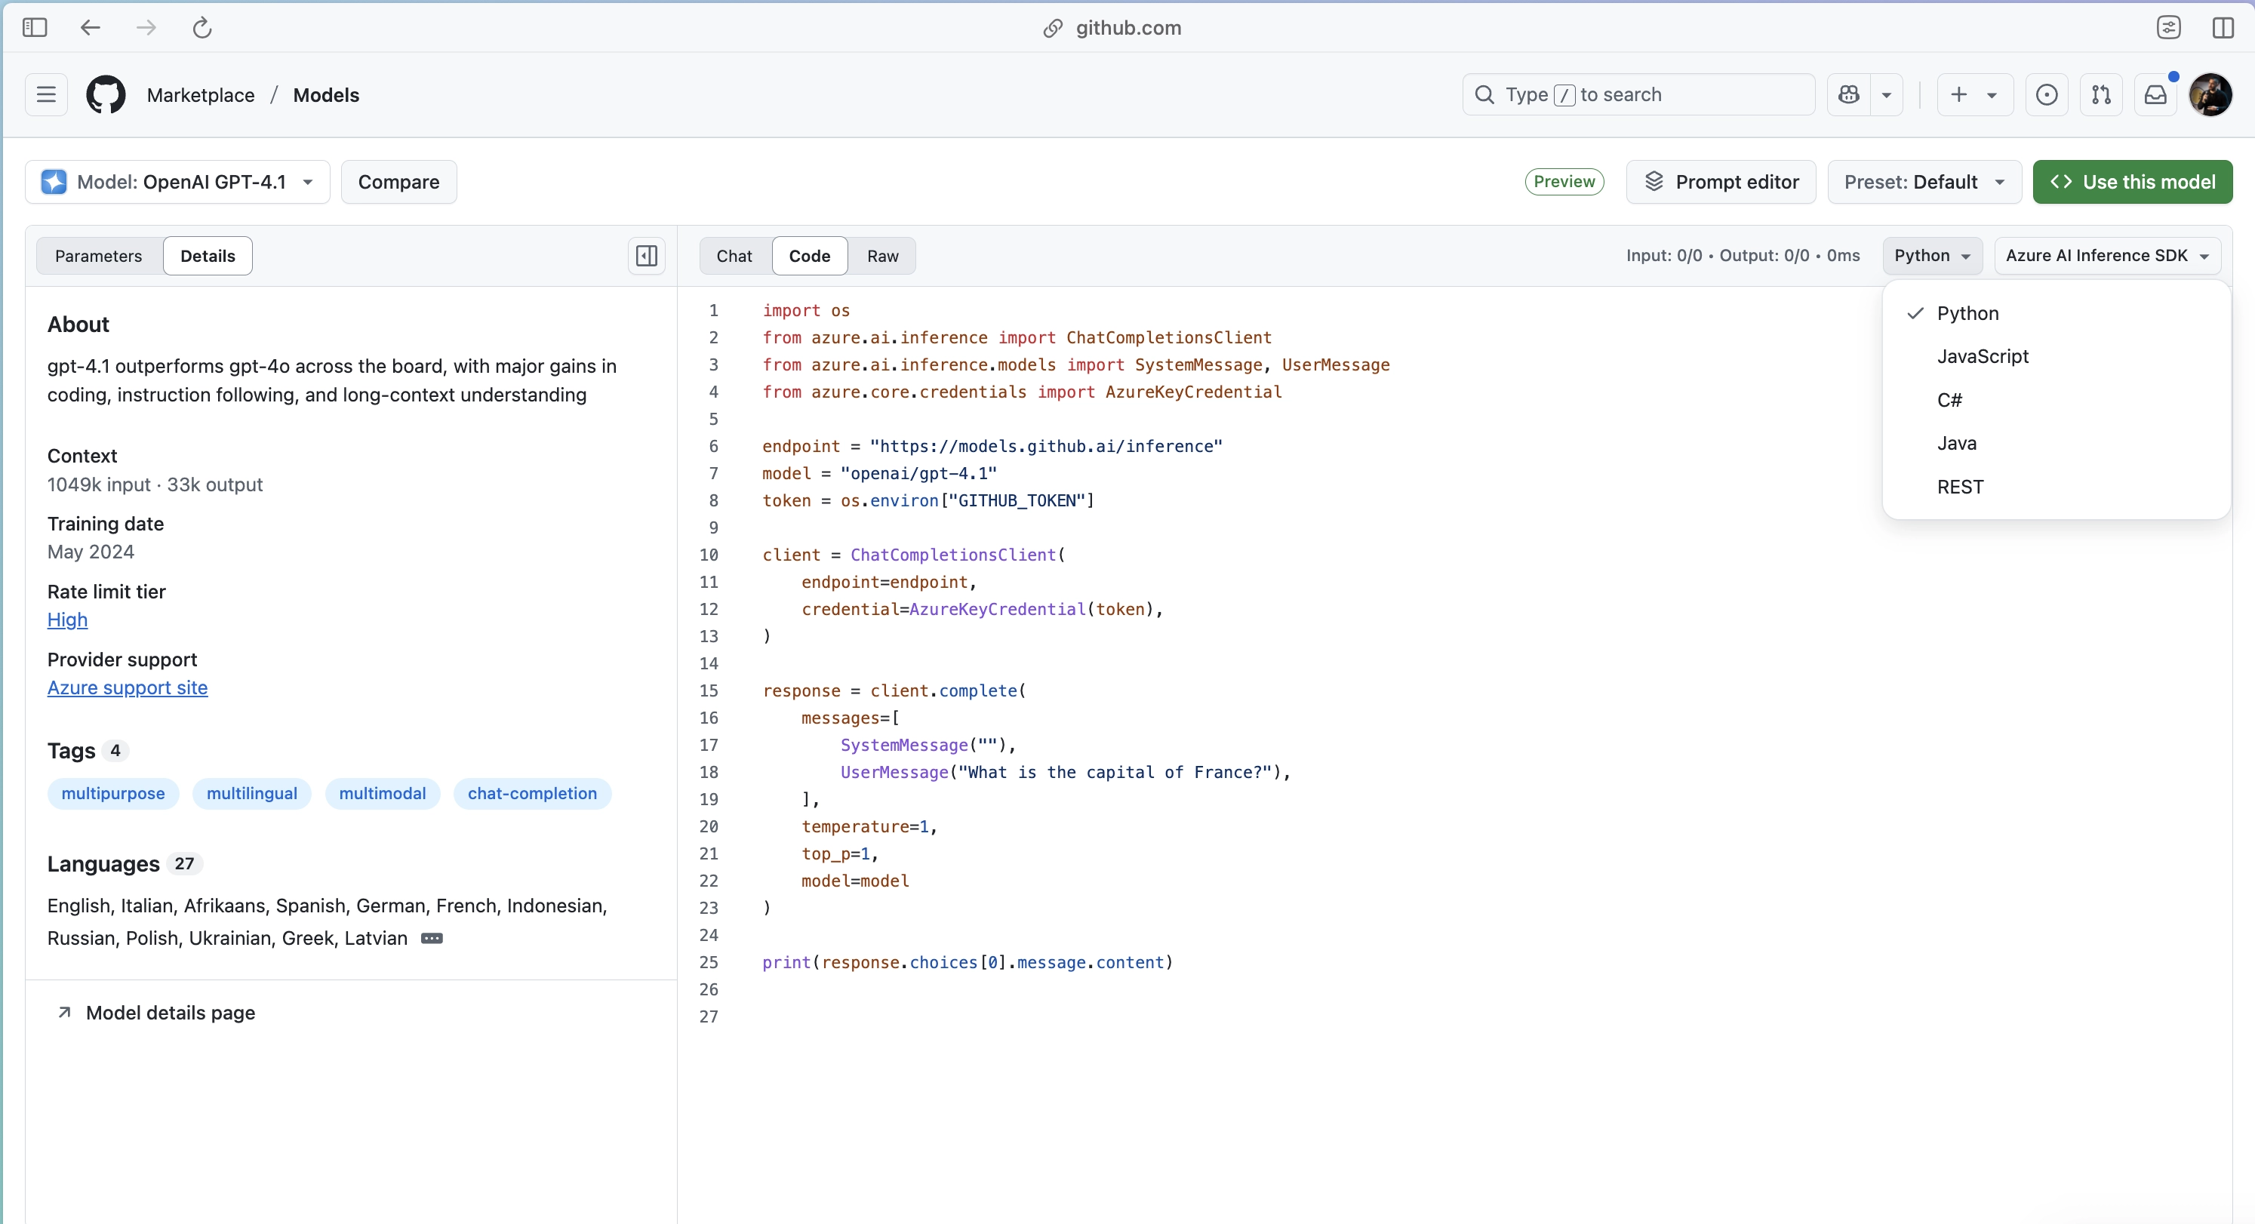Expand the full languages list ellipsis
2255x1224 pixels.
pyautogui.click(x=432, y=939)
